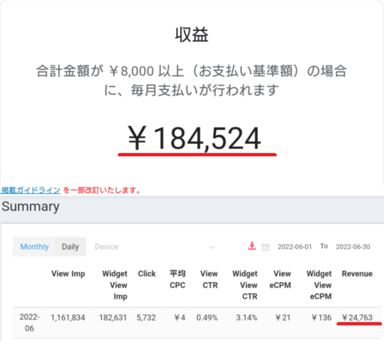Open the calendar date picker icon
Image resolution: width=384 pixels, height=341 pixels.
click(x=266, y=247)
